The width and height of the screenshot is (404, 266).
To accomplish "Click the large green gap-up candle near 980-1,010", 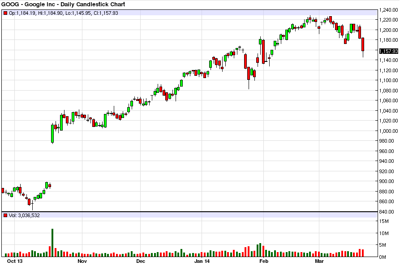I will (52, 134).
